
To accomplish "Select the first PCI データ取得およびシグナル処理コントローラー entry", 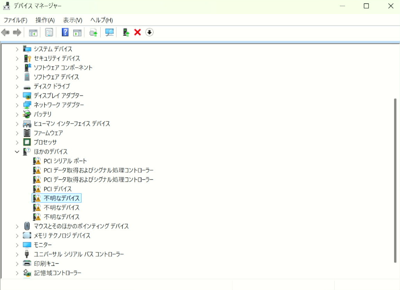I will [x=99, y=170].
